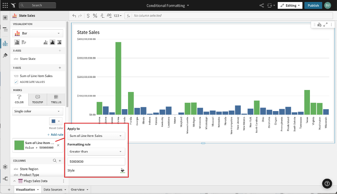The image size is (337, 194).
Task: Expand chart to fullscreen with arrows icon
Action: click(x=325, y=25)
